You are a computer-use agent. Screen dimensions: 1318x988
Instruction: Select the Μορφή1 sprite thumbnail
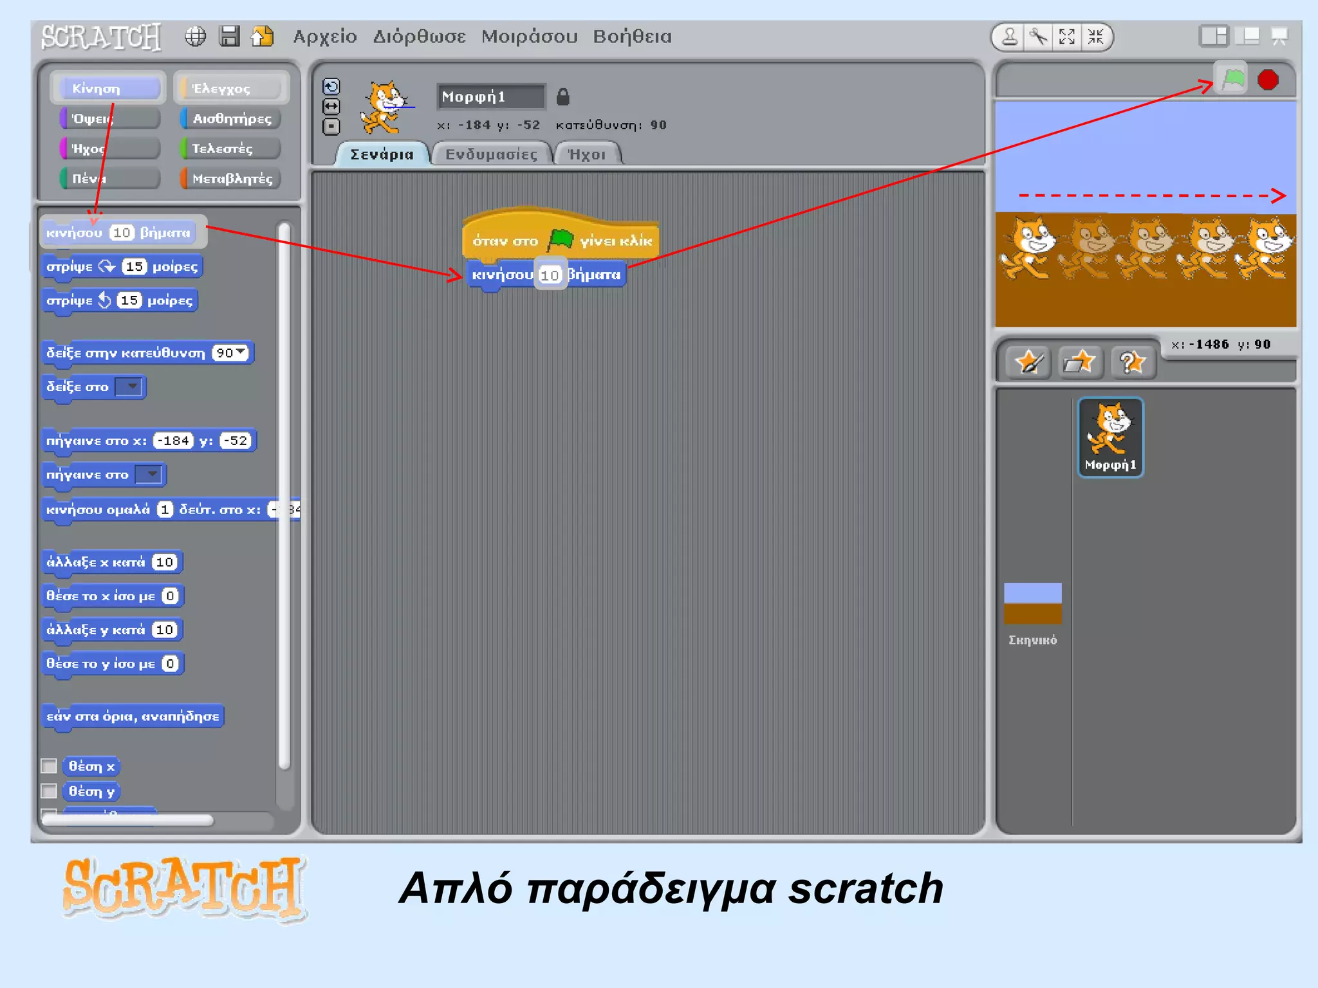point(1111,437)
